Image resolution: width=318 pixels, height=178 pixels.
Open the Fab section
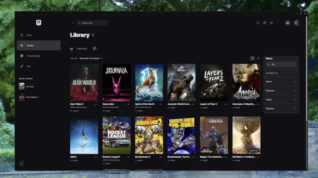(39, 66)
